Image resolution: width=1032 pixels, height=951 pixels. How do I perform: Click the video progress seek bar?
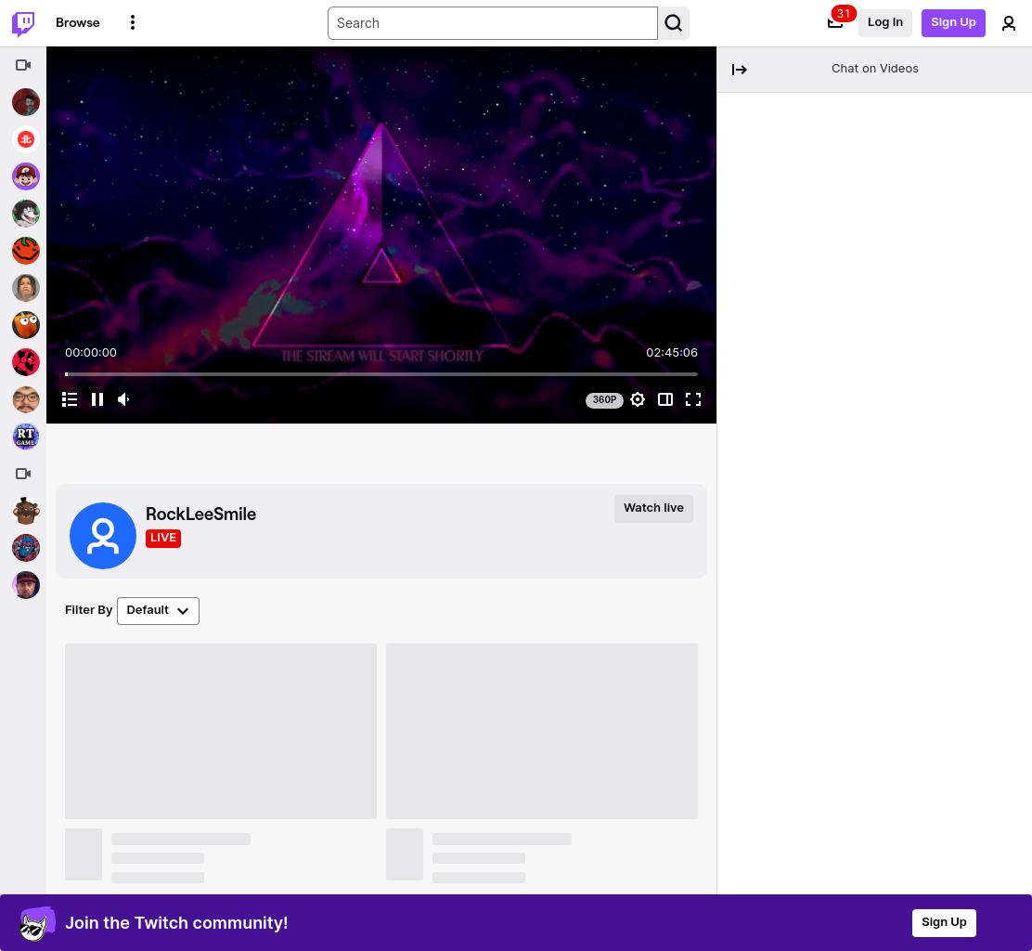pos(381,374)
